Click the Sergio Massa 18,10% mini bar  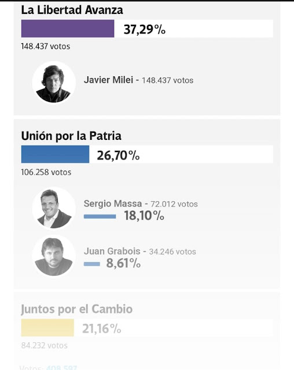(100, 216)
